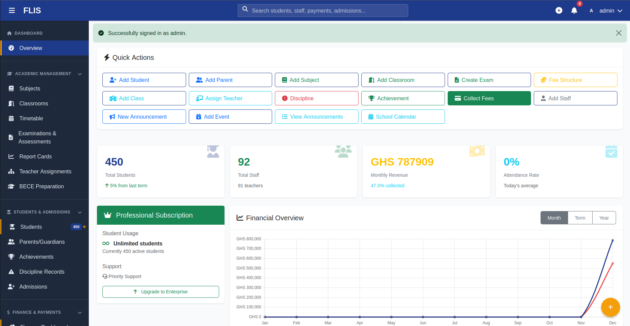The height and width of the screenshot is (326, 630).
Task: Open the admin account dropdown
Action: click(x=611, y=11)
